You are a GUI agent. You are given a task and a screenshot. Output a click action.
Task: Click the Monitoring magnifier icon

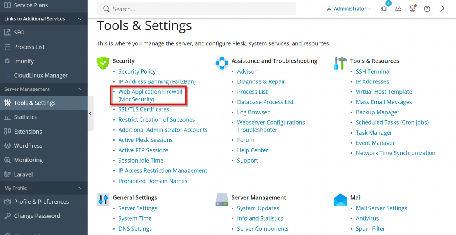pos(7,160)
